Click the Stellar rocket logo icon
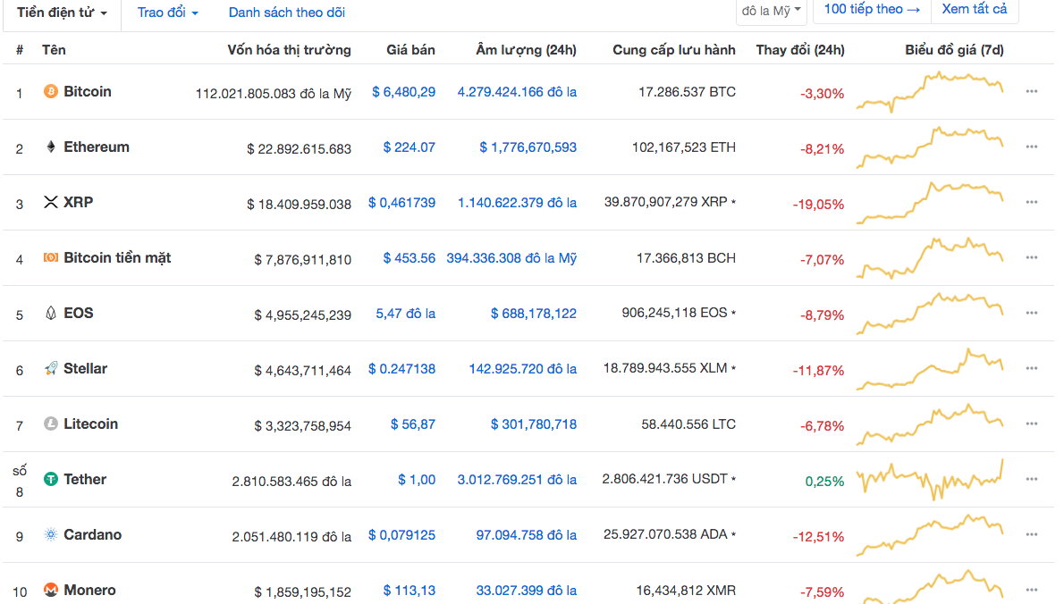The image size is (1064, 604). tap(51, 368)
